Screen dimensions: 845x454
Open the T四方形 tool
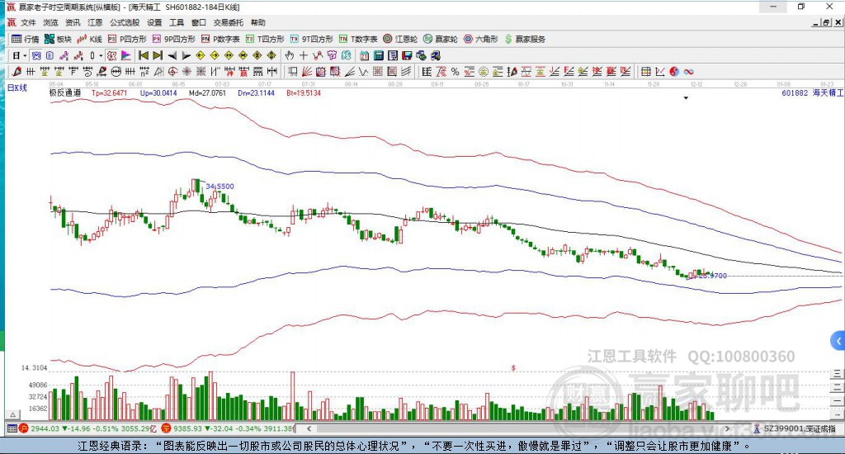click(265, 39)
